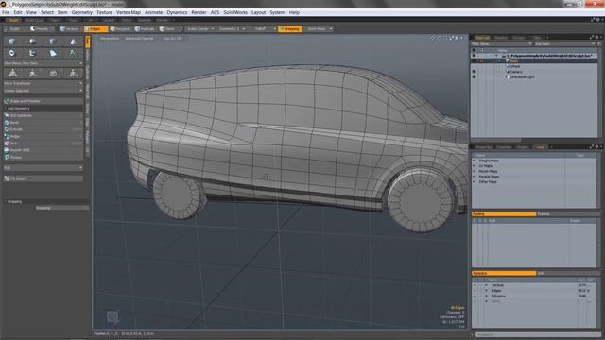Click the Shape and Freeze button
The width and height of the screenshot is (605, 340).
43,101
